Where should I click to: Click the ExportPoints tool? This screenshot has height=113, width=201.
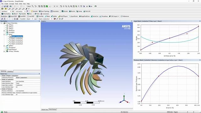click(73, 16)
